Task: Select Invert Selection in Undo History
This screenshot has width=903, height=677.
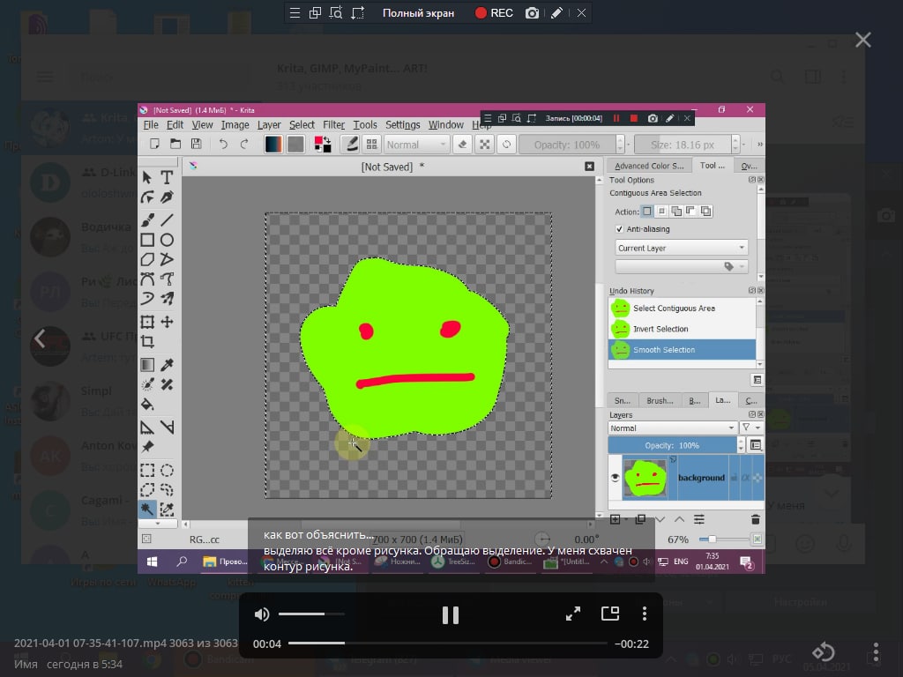Action: click(x=682, y=329)
